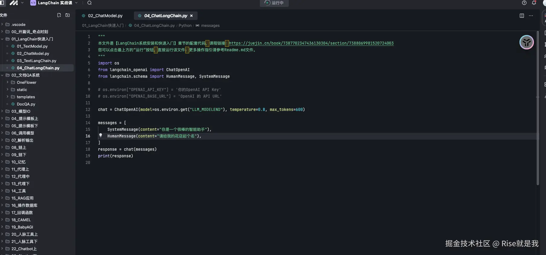Toggle the sidebar panel icon at top-left
This screenshot has height=255, width=546.
(2, 3)
